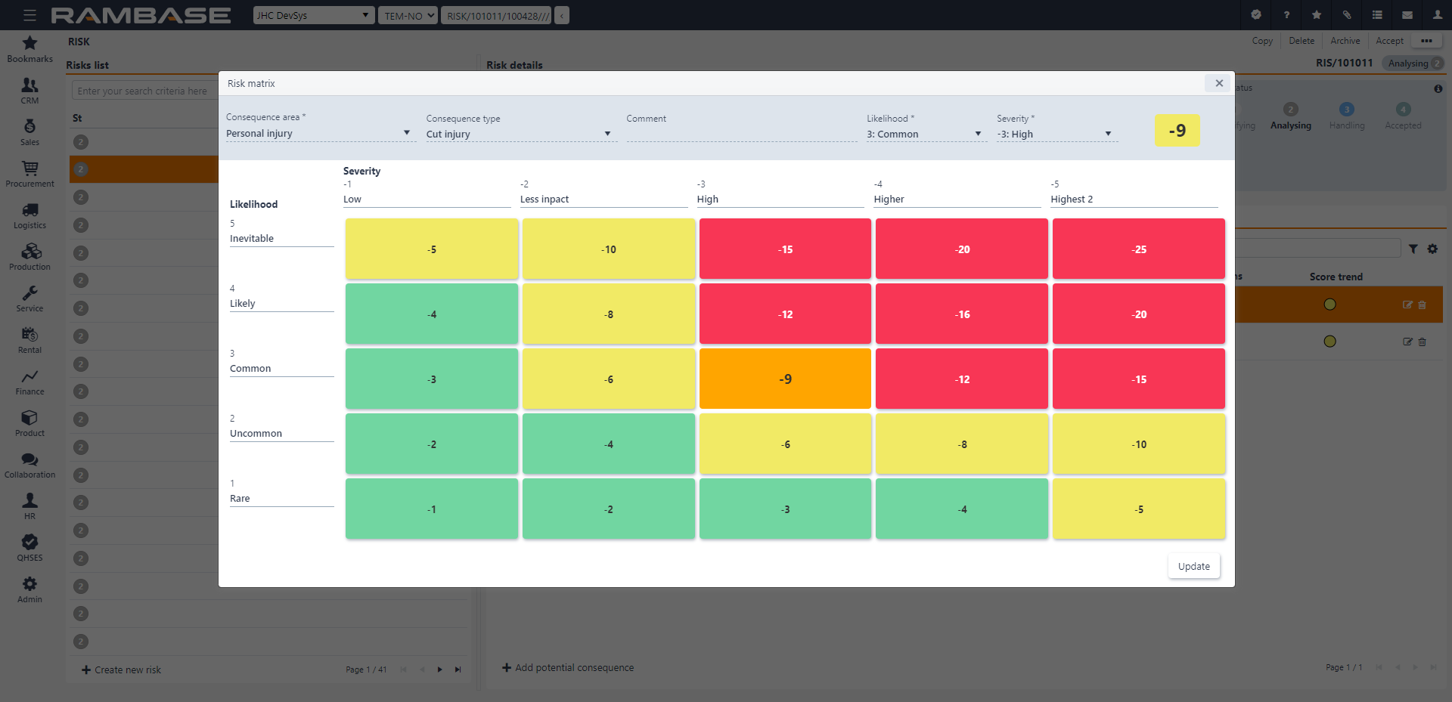Open the Procurement module icon

coord(29,173)
